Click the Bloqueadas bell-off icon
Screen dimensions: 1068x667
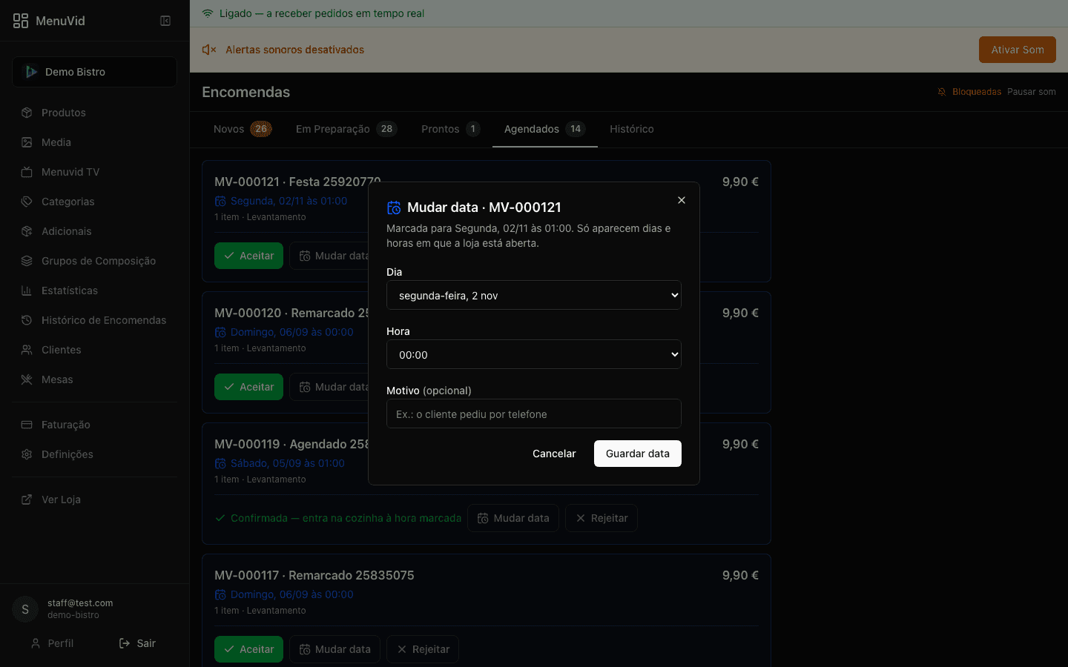click(x=942, y=92)
